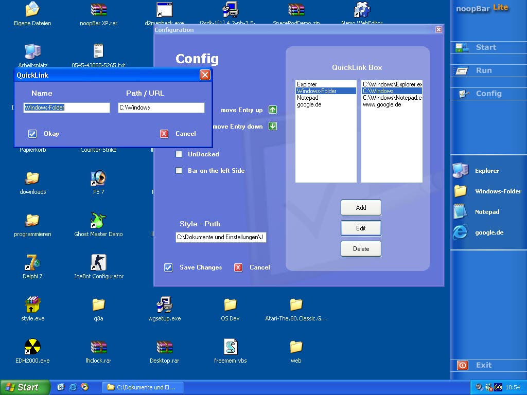Screen dimensions: 527x395
Task: Select style.exe desktop icon
Action: point(32,309)
